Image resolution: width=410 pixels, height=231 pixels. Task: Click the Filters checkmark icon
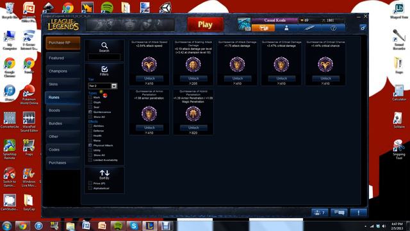click(104, 69)
